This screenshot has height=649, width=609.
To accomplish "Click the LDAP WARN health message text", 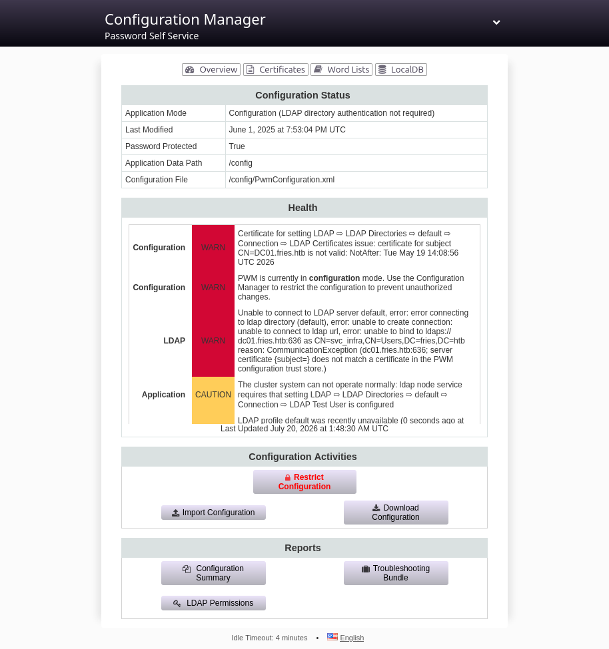I will coord(353,341).
